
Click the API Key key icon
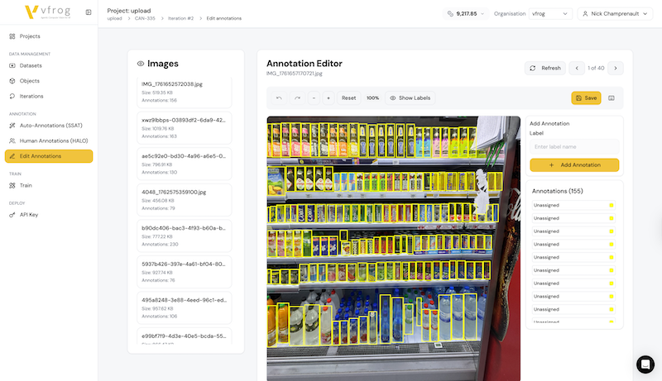click(x=12, y=215)
